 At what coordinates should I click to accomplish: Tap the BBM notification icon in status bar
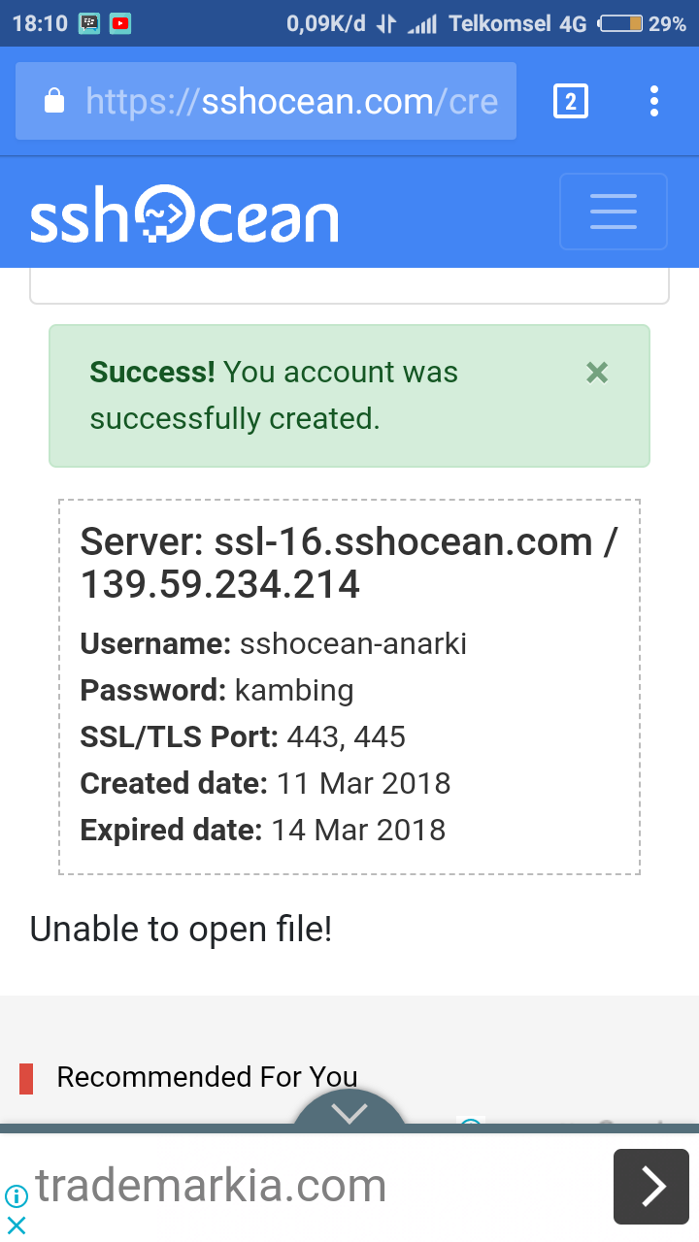89,23
